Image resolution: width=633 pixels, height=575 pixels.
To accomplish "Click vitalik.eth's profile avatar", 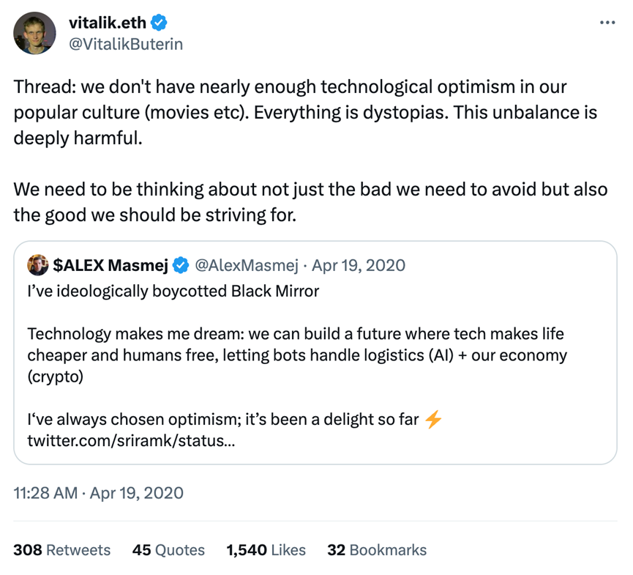I will [34, 33].
